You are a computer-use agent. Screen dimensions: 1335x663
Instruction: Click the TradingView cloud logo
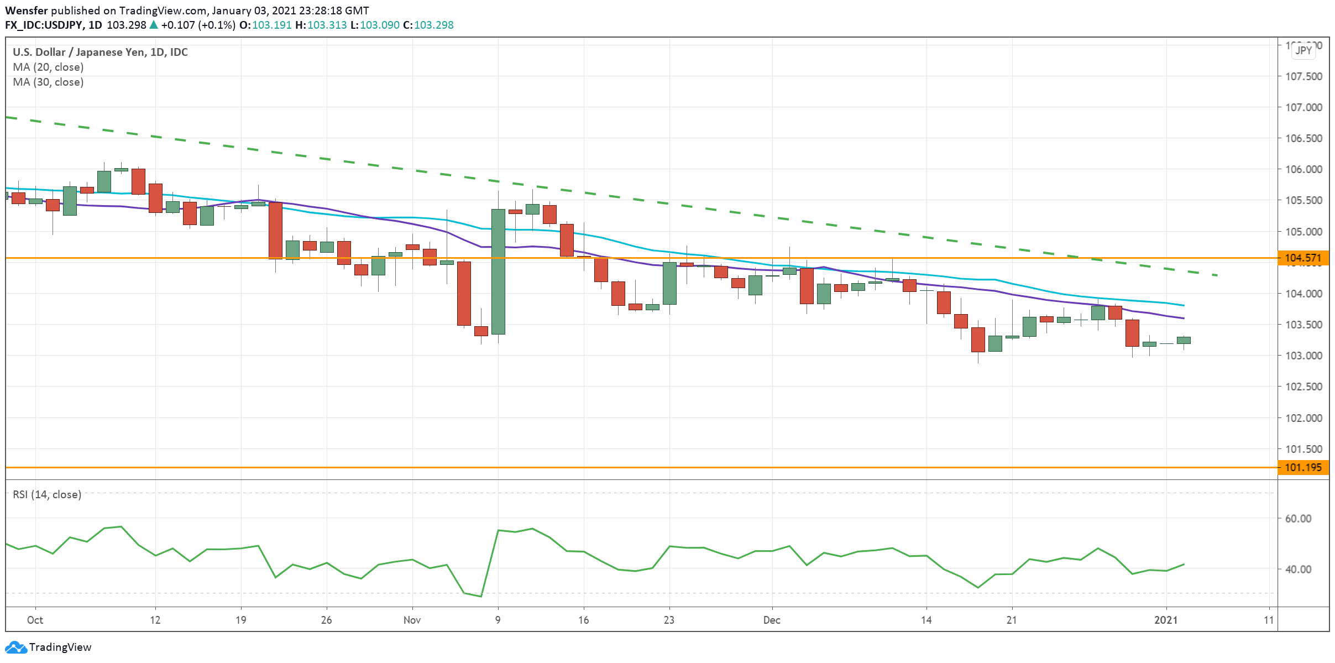pyautogui.click(x=17, y=647)
